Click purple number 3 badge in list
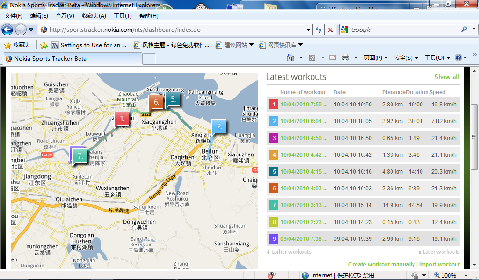This screenshot has height=280, width=479. click(x=274, y=138)
